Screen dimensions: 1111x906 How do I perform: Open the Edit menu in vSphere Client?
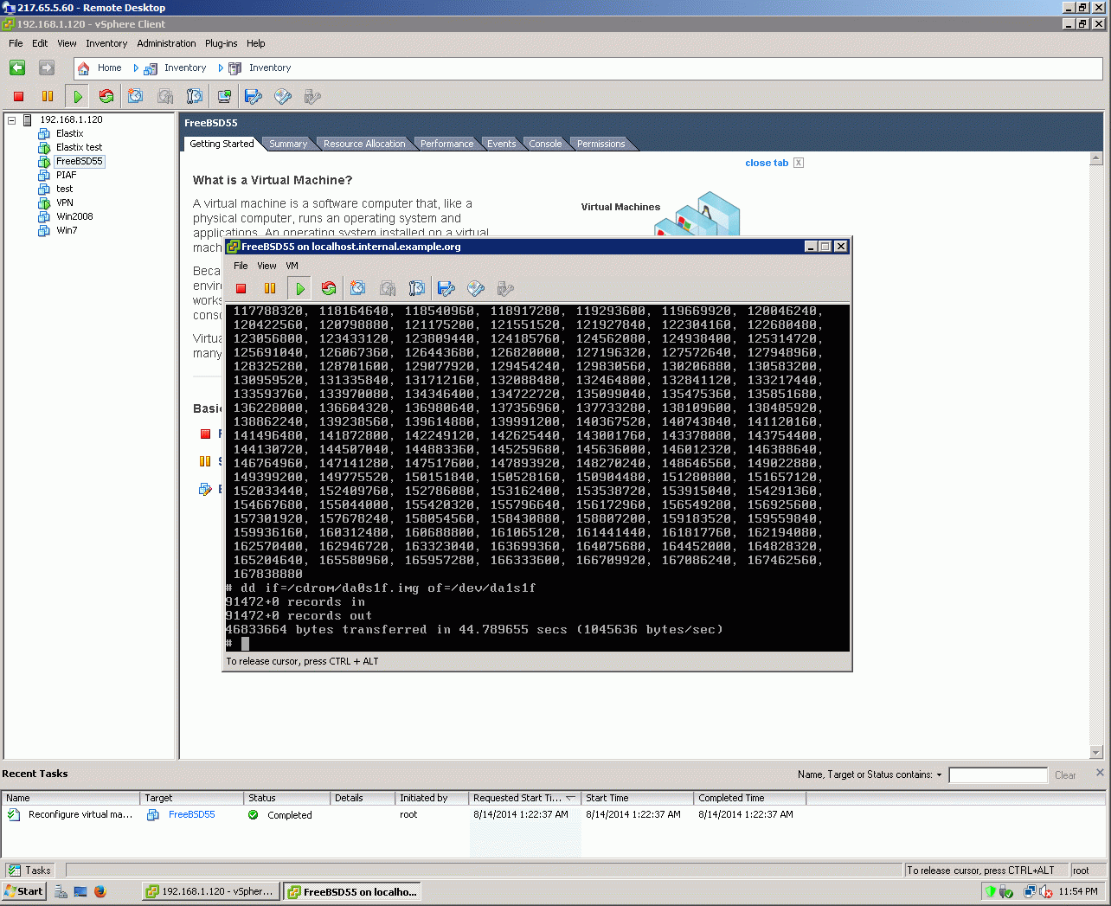click(40, 43)
